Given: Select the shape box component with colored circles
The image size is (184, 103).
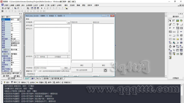Looking at the screenshot, I should coord(181,21).
